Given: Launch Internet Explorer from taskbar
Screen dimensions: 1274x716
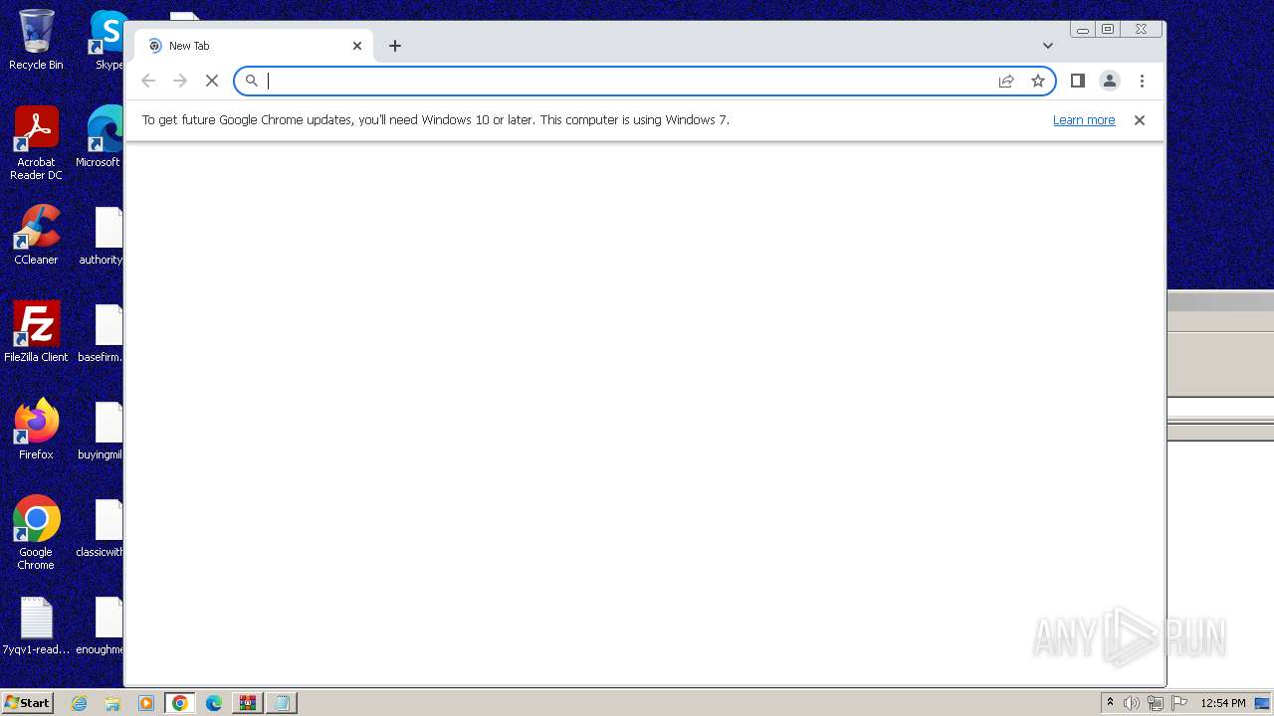Looking at the screenshot, I should pos(79,703).
